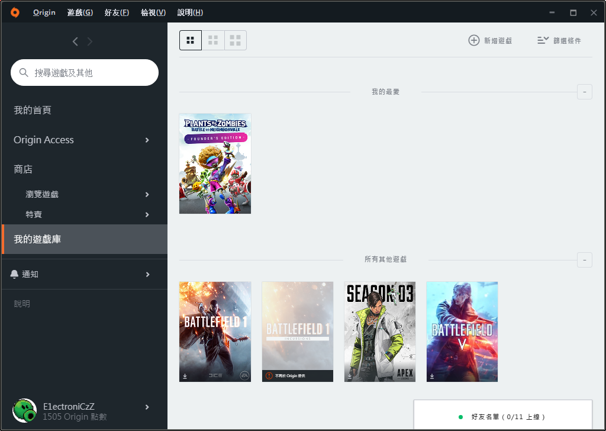Open the 好友(F) menu
This screenshot has height=431, width=606.
tap(117, 12)
